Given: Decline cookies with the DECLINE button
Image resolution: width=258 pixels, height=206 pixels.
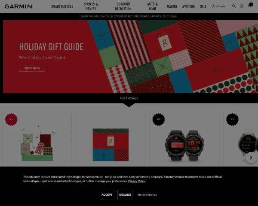Looking at the screenshot, I should (125, 195).
